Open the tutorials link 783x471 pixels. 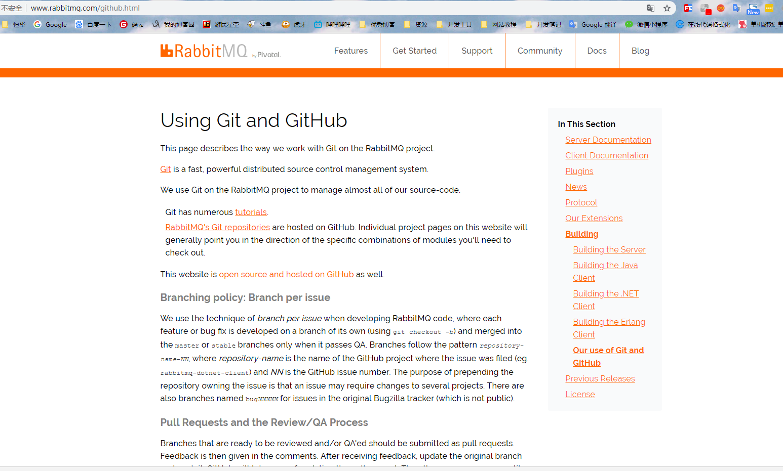(x=251, y=212)
